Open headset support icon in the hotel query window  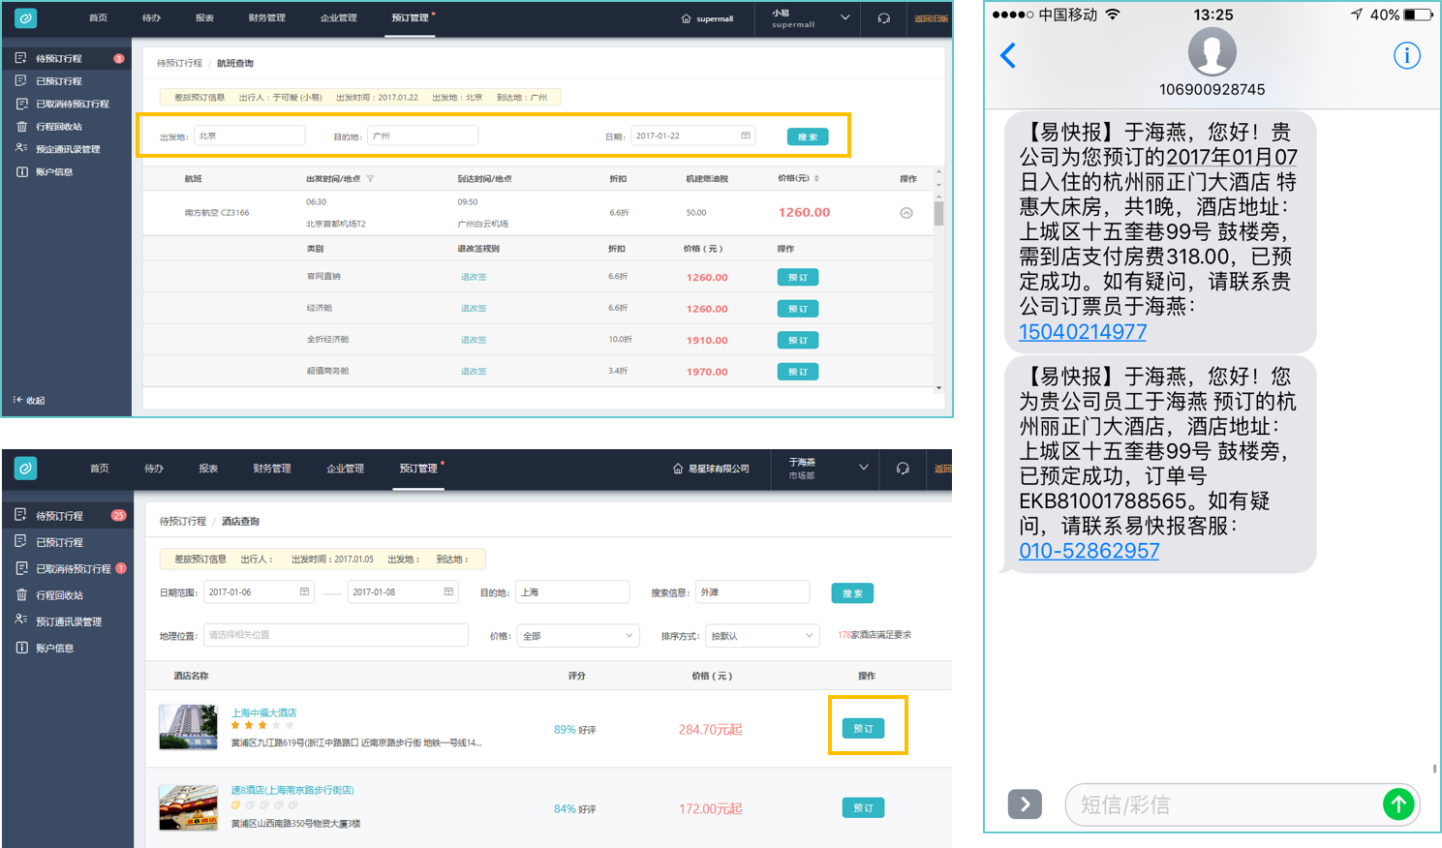click(x=903, y=469)
